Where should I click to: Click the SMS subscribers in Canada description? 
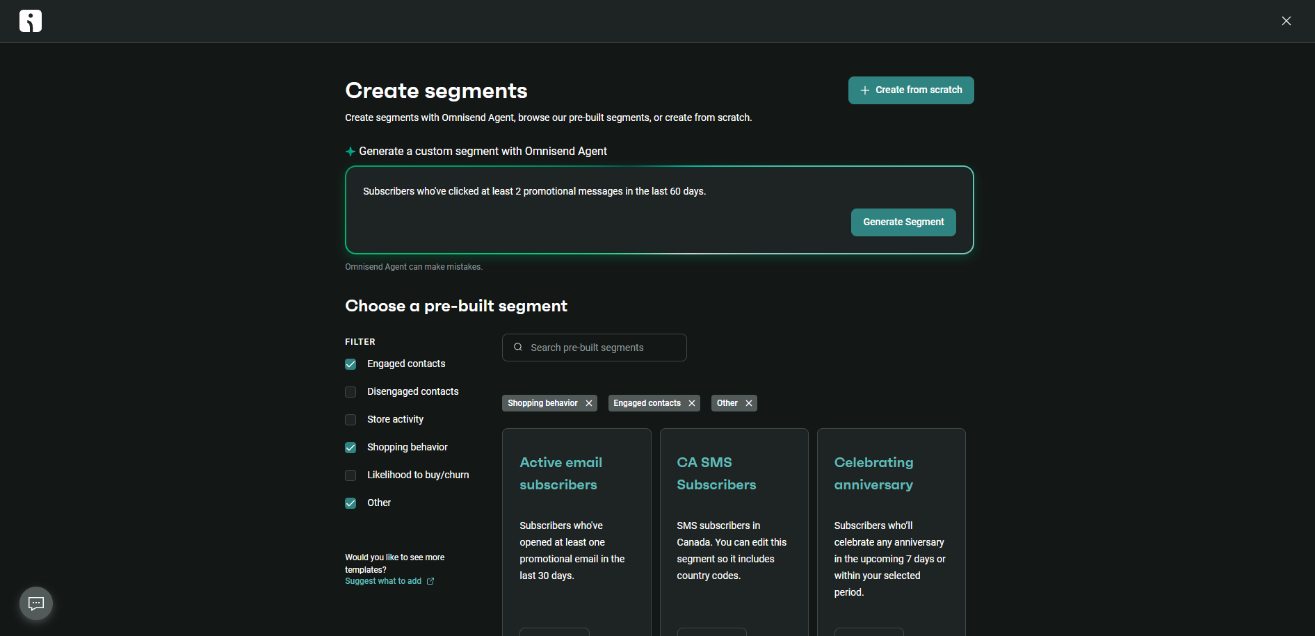pos(732,551)
